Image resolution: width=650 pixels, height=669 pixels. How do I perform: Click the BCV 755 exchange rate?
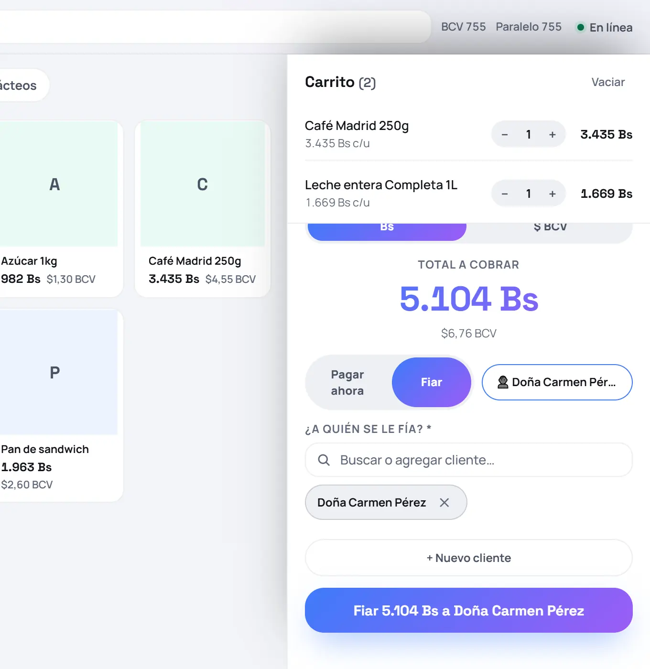pyautogui.click(x=463, y=27)
